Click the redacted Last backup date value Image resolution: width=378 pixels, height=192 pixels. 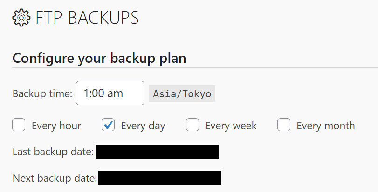pos(157,152)
